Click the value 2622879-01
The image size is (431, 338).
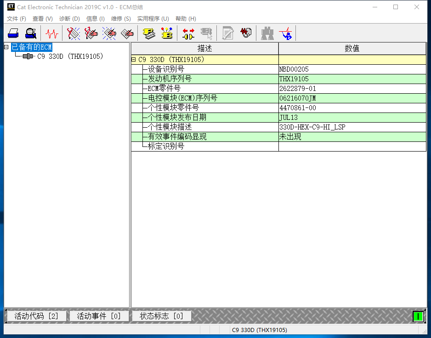point(298,89)
